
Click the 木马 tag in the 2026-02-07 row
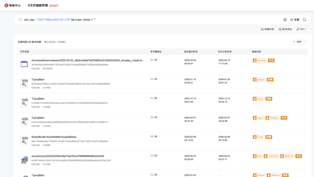284,118
